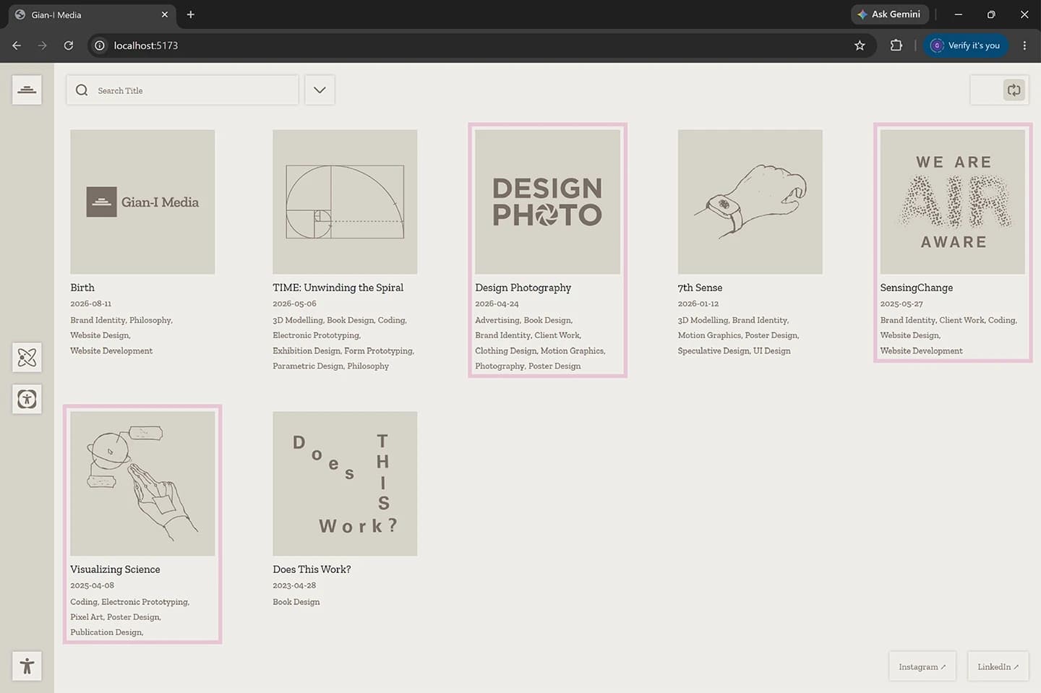1041x693 pixels.
Task: Click 'TIME: Unwinding the Spiral' title
Action: 338,288
